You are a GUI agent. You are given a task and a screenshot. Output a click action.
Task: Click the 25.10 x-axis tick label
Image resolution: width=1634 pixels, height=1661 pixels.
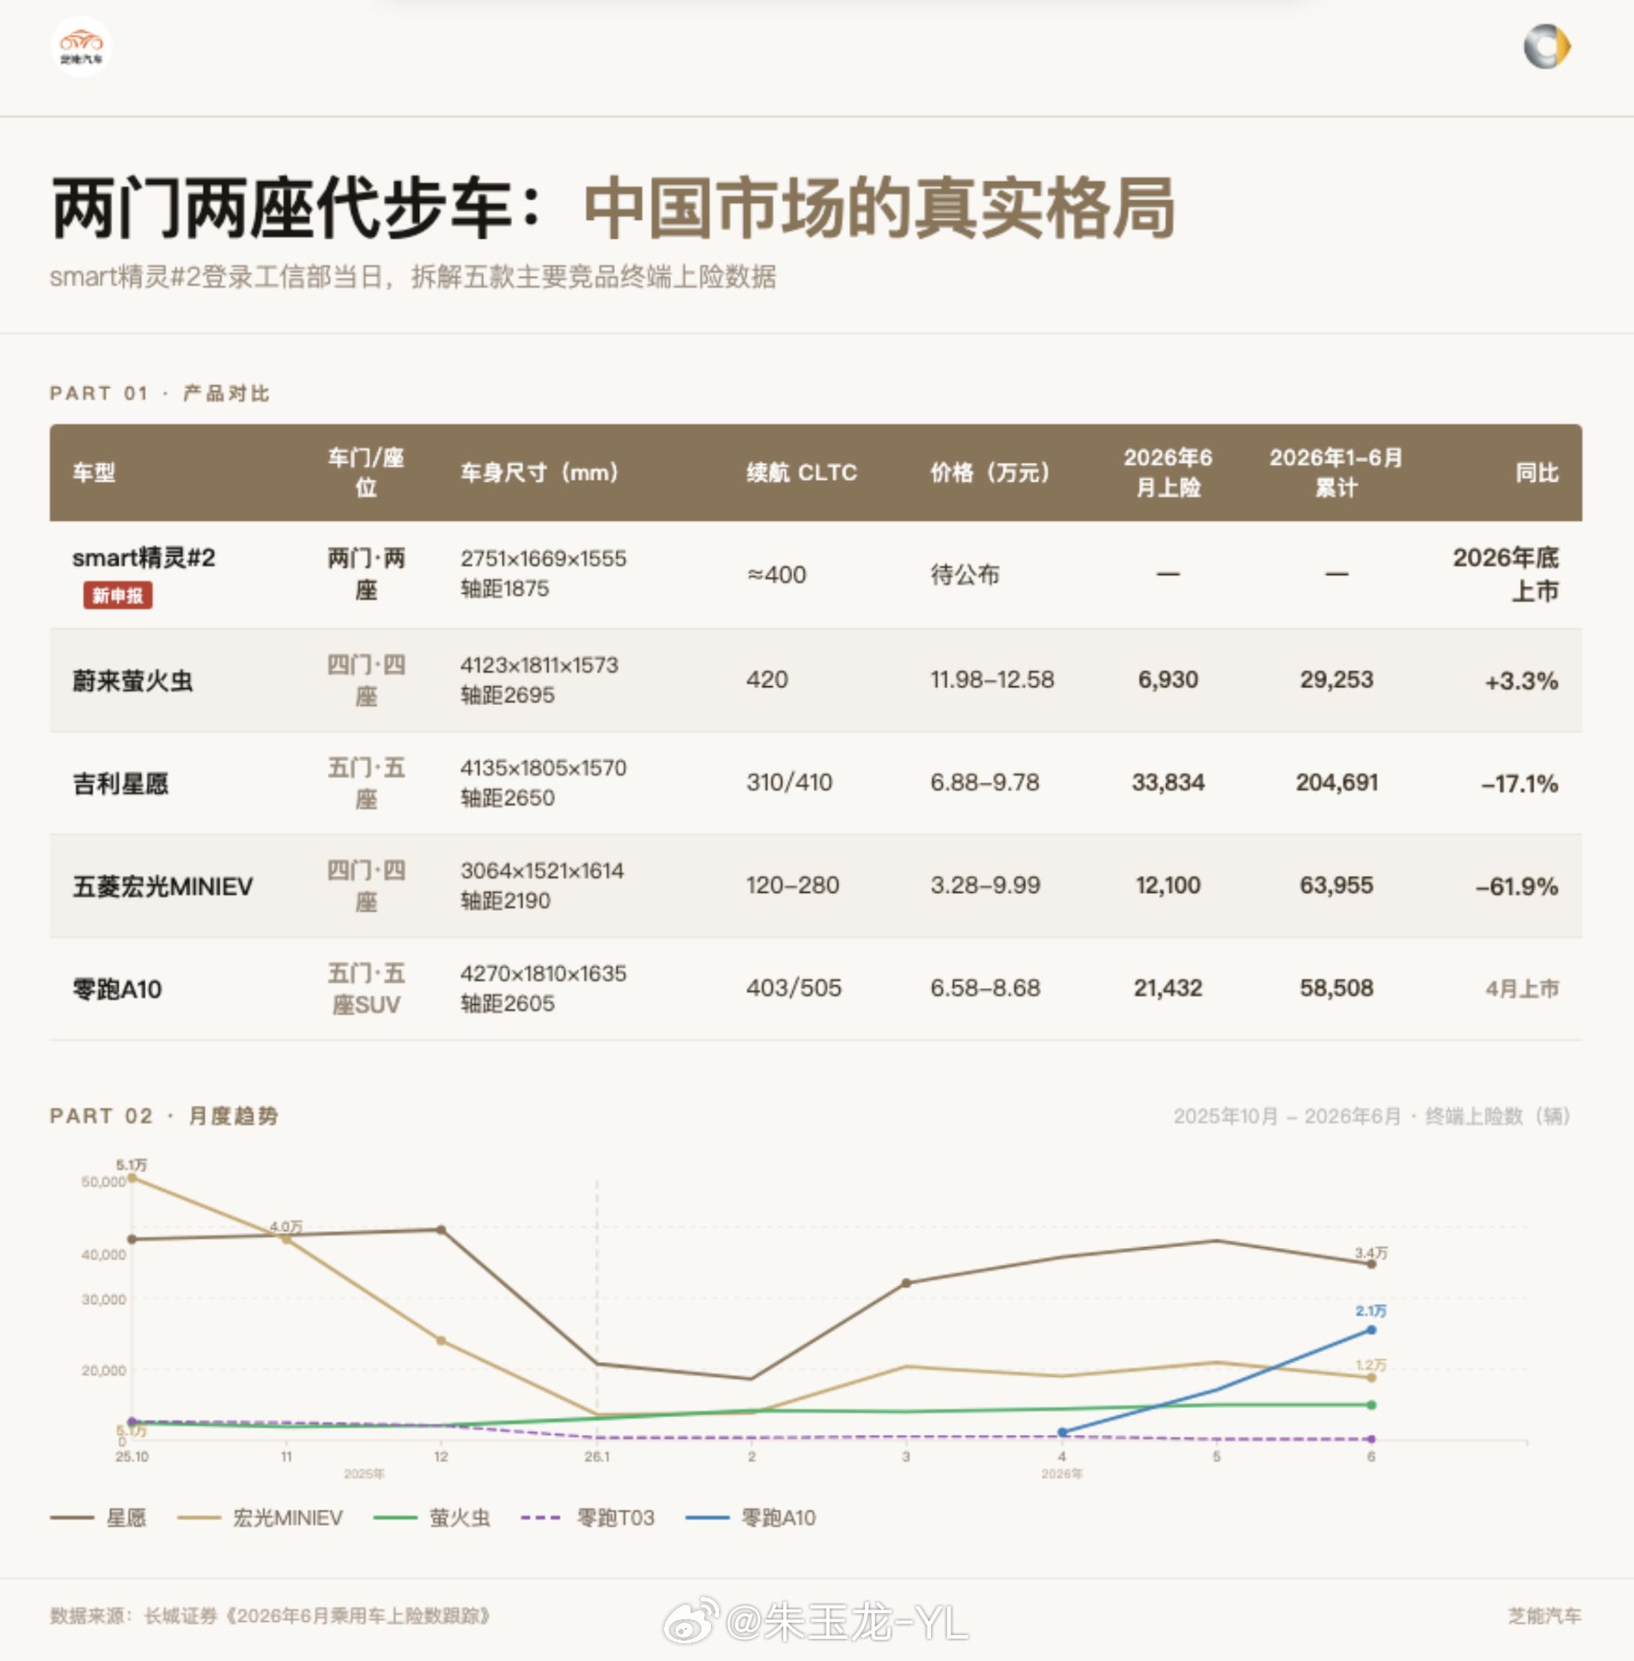[x=132, y=1457]
